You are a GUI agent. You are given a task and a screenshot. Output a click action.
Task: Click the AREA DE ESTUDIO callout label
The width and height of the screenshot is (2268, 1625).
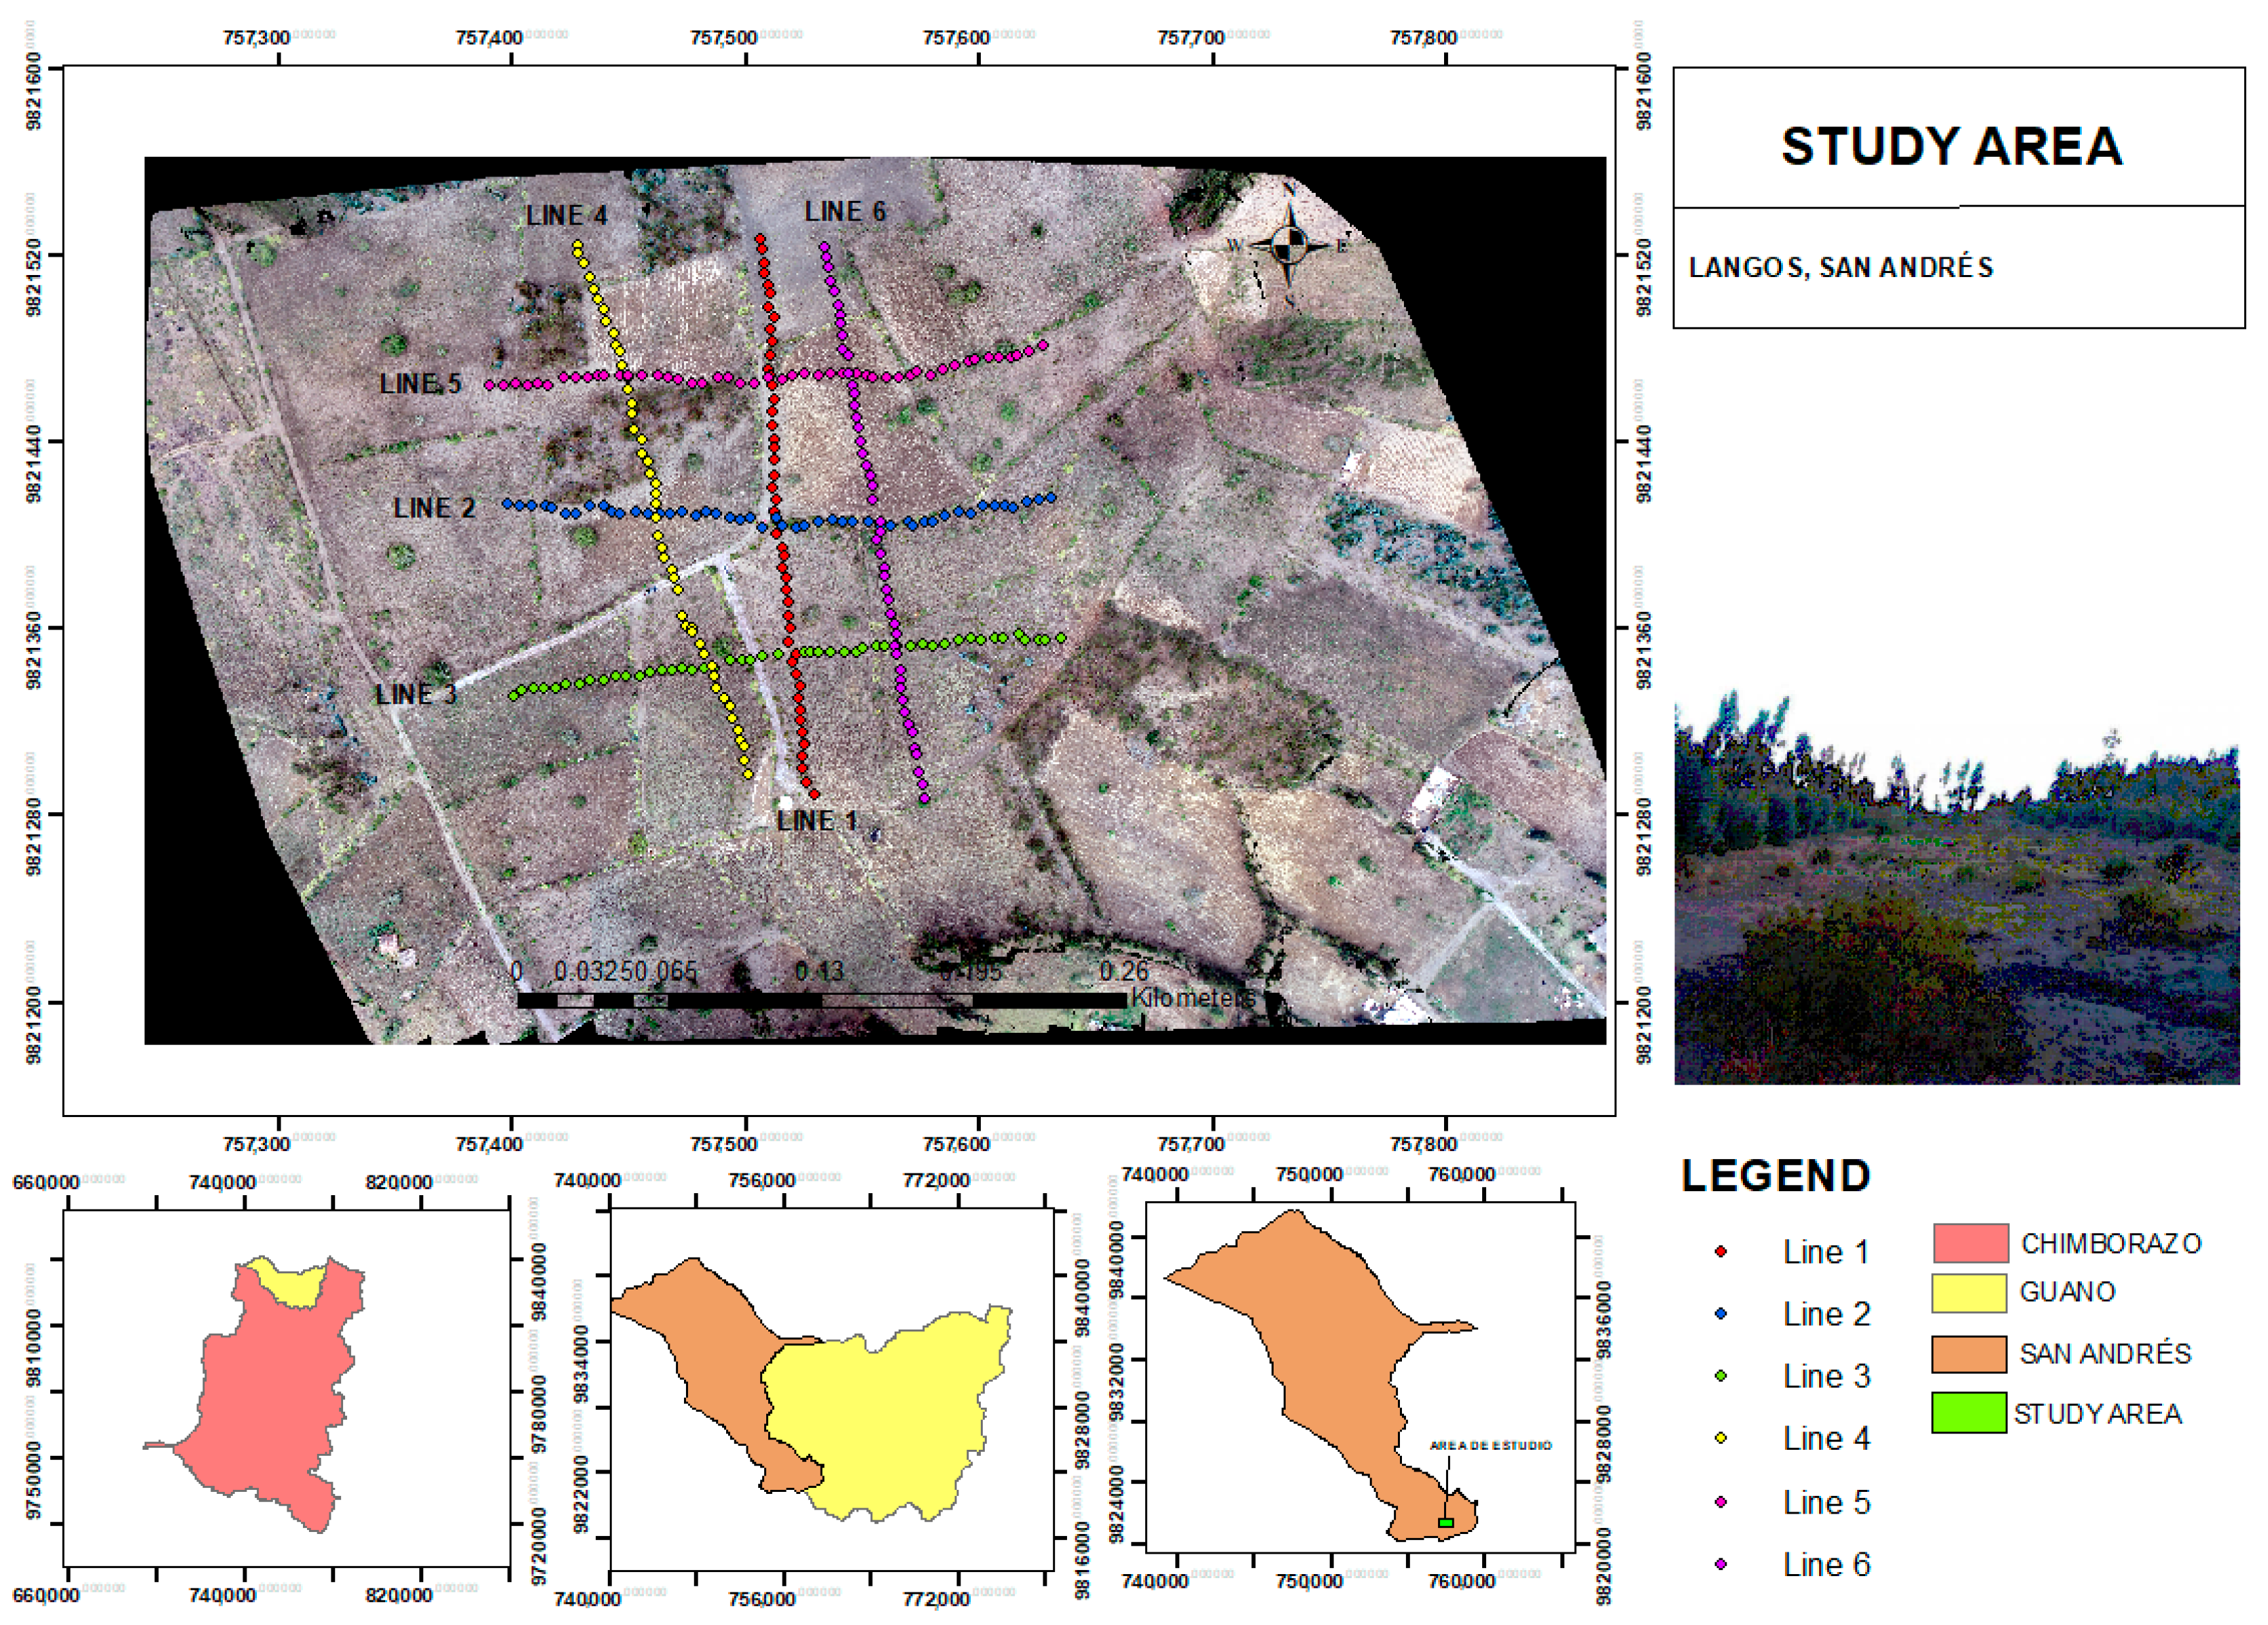coord(1490,1445)
